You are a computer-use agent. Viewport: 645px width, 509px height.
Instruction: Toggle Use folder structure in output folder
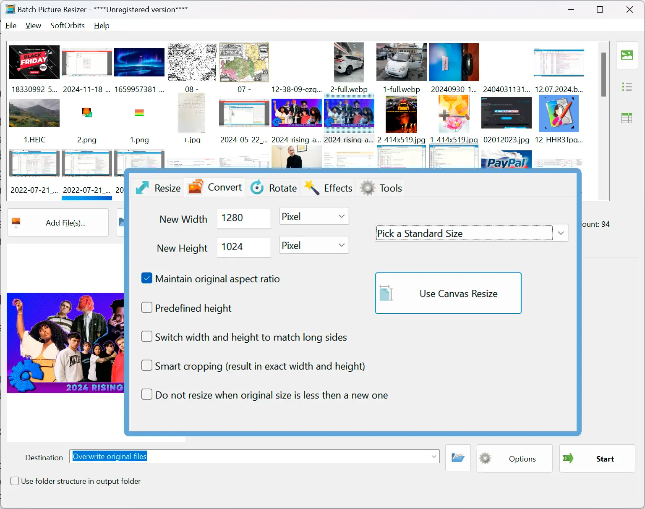pyautogui.click(x=15, y=481)
